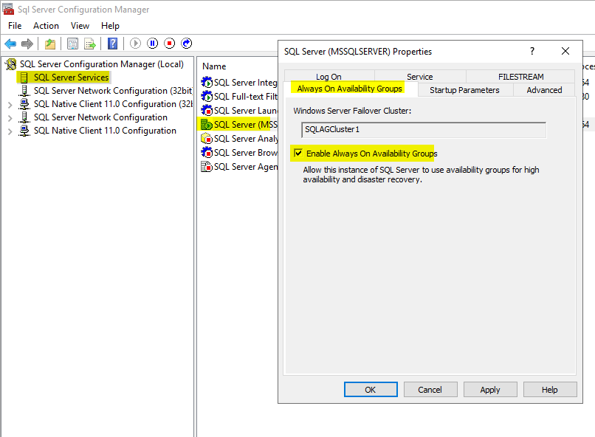Image resolution: width=595 pixels, height=437 pixels.
Task: Click Help button in Properties dialog
Action: point(550,390)
